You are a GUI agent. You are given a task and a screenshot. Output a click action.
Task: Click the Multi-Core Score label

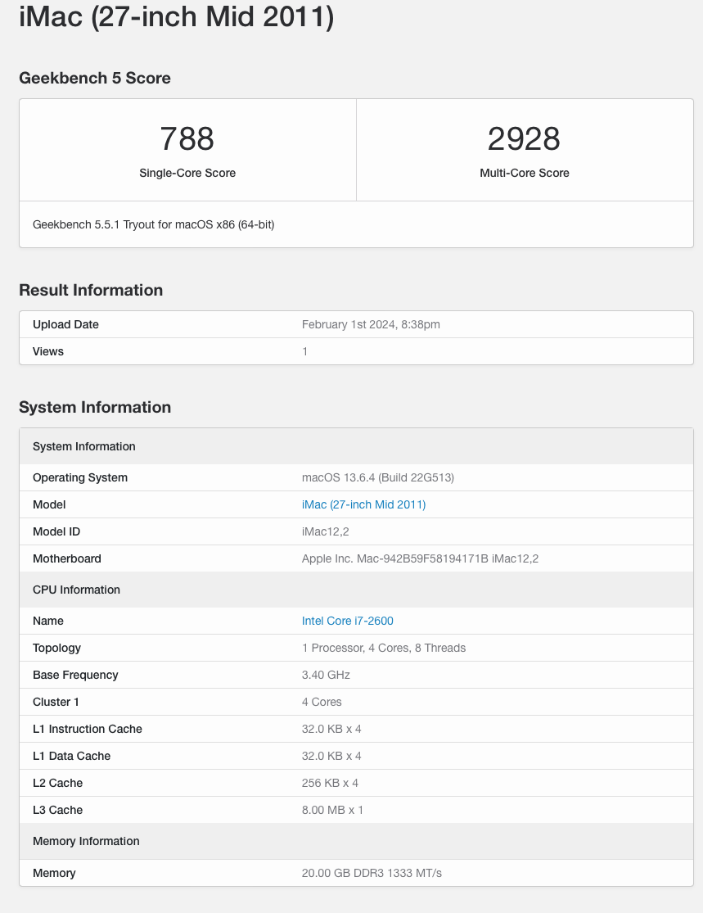[x=525, y=173]
